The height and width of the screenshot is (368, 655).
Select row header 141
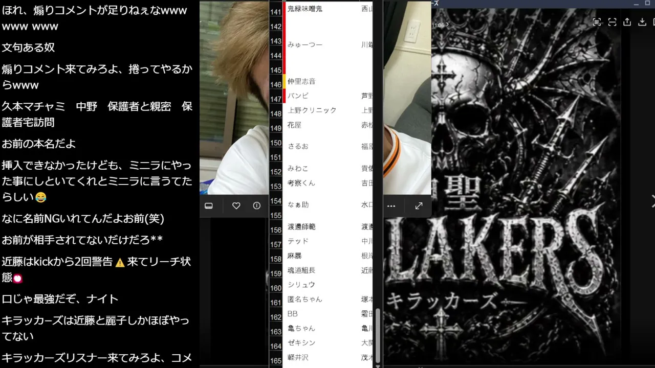(276, 12)
